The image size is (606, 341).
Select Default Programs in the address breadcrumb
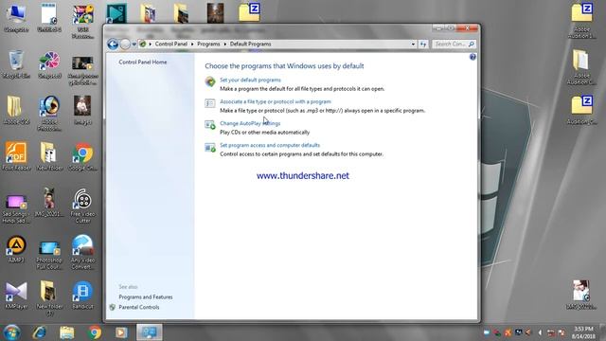pyautogui.click(x=250, y=45)
